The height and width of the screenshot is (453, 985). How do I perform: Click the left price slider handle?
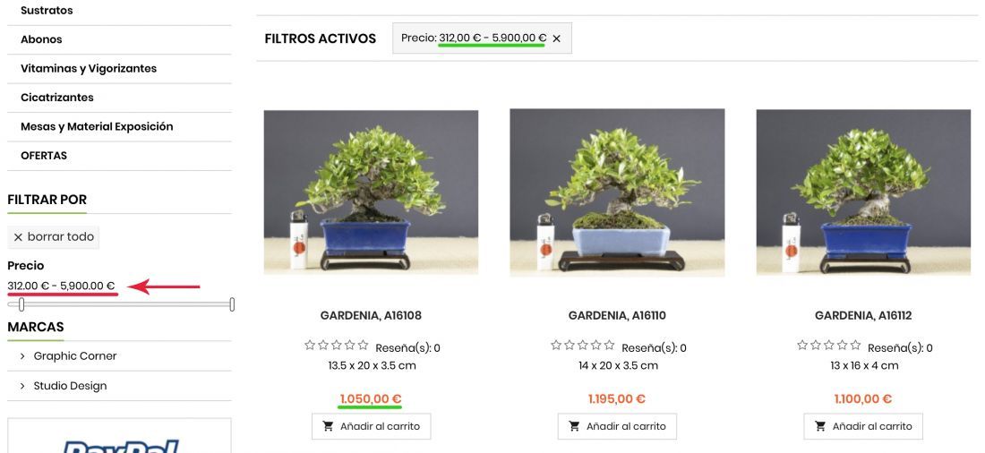21,304
